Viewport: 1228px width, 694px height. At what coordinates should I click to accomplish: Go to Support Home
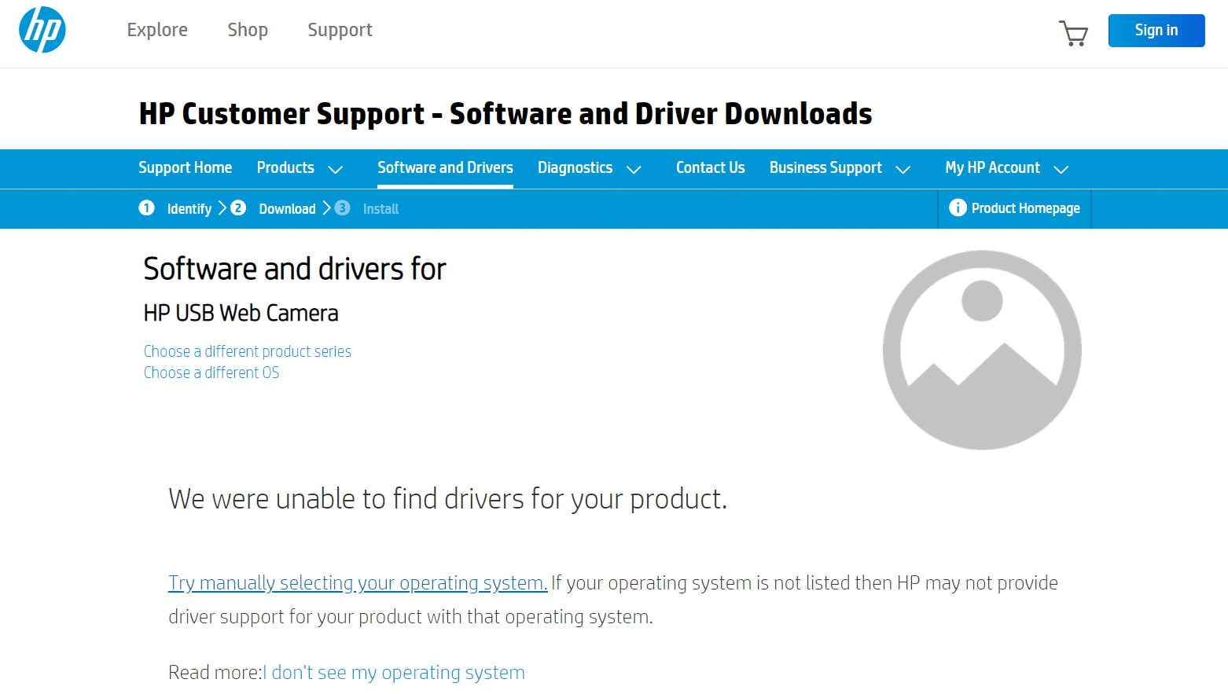[186, 167]
